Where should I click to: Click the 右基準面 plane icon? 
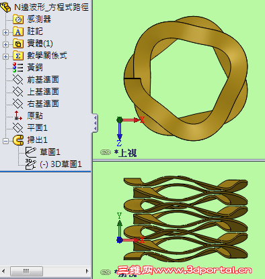(x=17, y=103)
